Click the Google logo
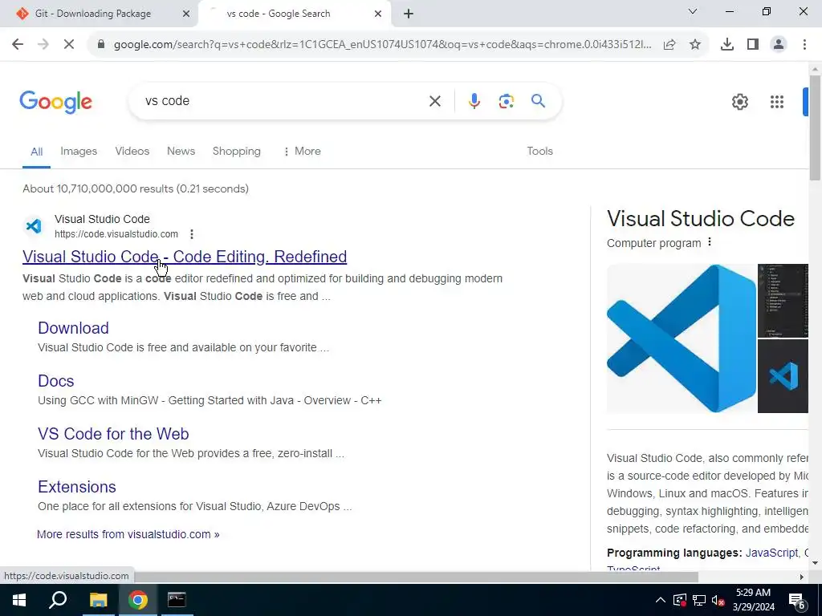Viewport: 822px width, 616px height. [x=55, y=102]
